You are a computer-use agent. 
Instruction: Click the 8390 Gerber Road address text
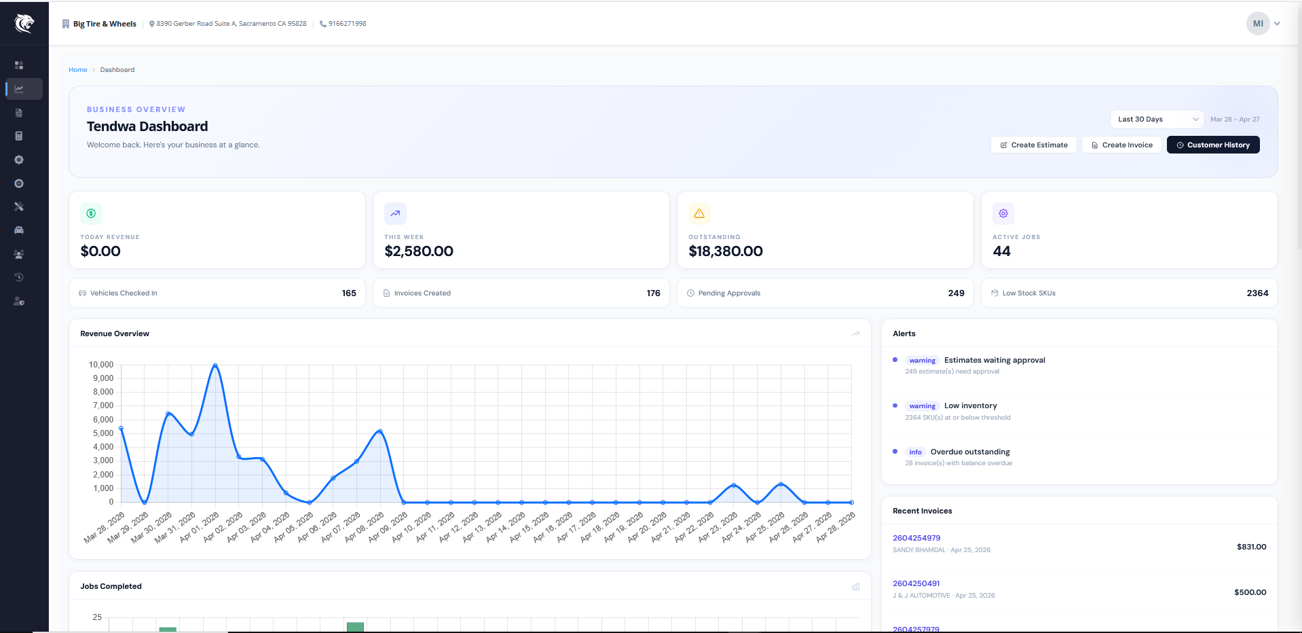point(231,24)
